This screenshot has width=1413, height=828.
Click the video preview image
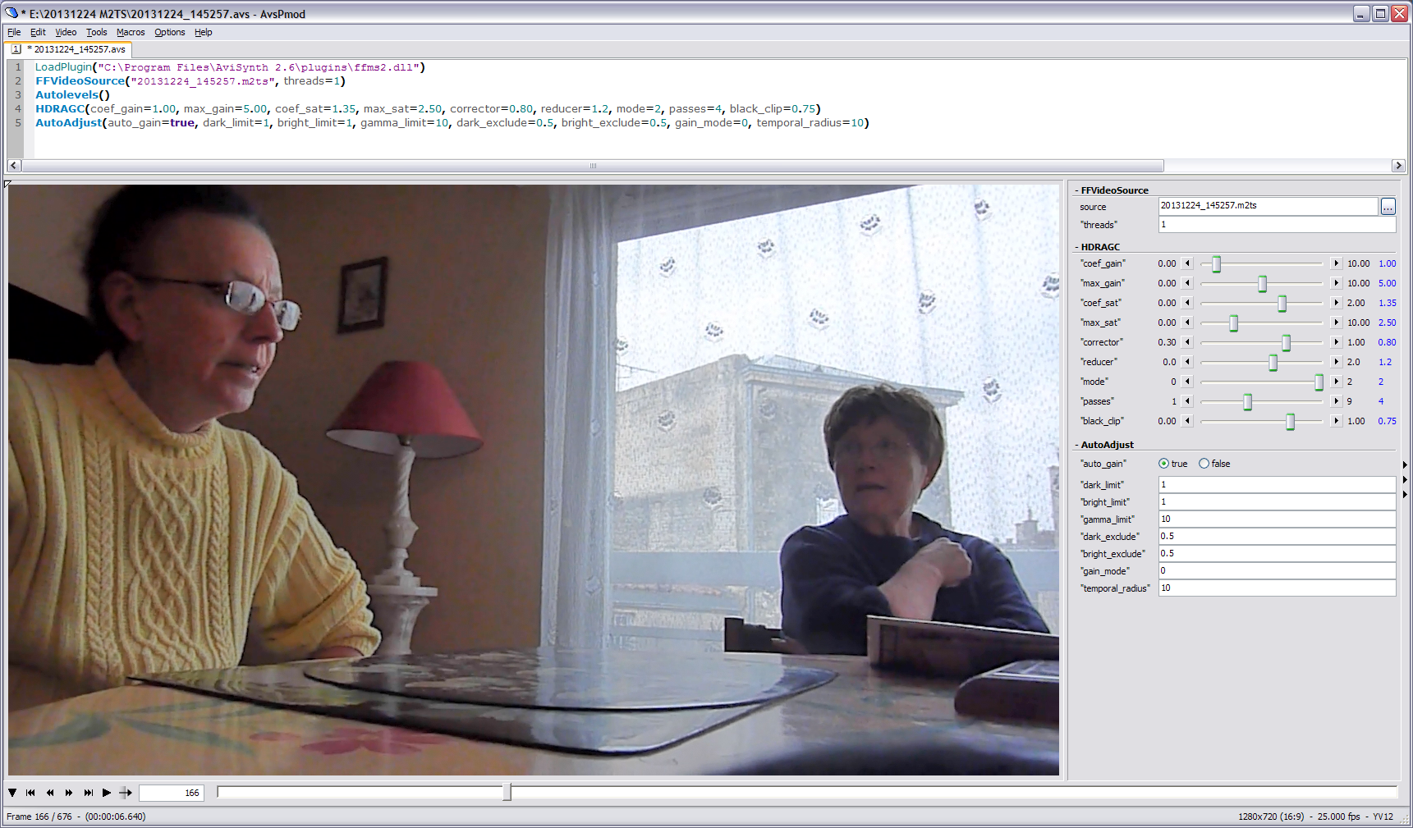point(534,480)
